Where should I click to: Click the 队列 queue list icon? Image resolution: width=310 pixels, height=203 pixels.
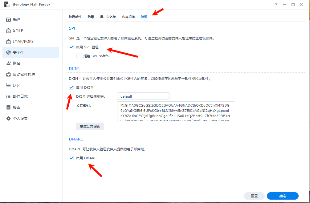pyautogui.click(x=8, y=85)
